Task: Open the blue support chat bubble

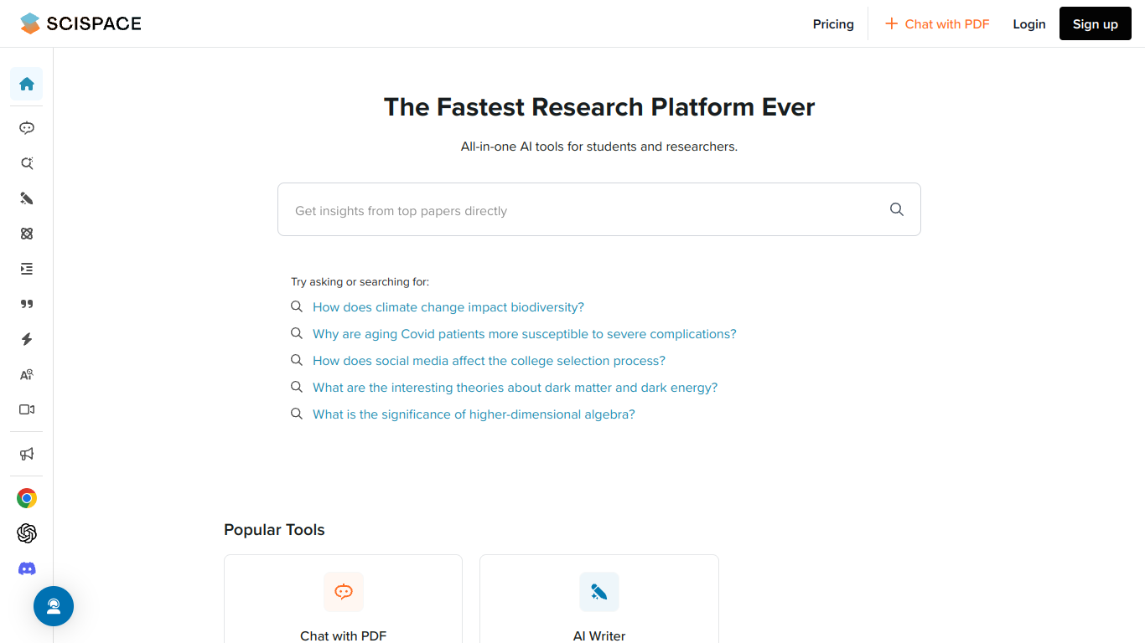Action: (54, 606)
